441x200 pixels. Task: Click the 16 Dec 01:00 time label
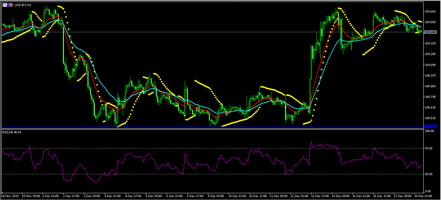tap(362, 196)
